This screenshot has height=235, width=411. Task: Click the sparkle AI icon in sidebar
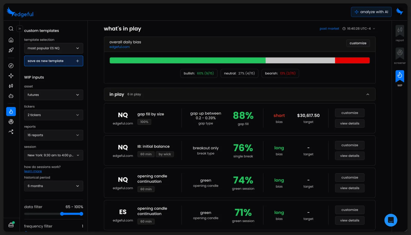(x=11, y=76)
